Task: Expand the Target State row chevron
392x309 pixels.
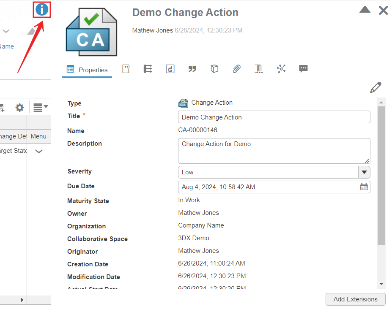Action: click(x=39, y=151)
